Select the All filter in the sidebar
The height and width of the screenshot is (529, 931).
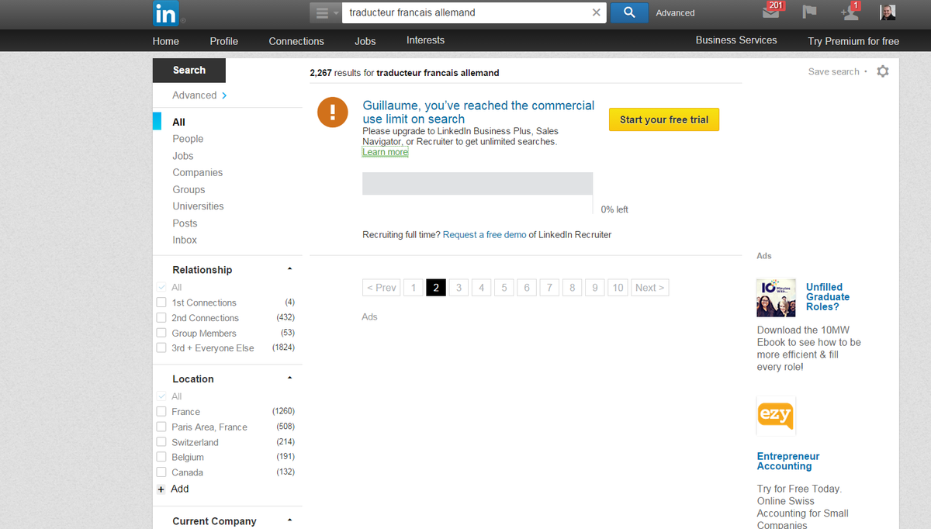(x=178, y=122)
